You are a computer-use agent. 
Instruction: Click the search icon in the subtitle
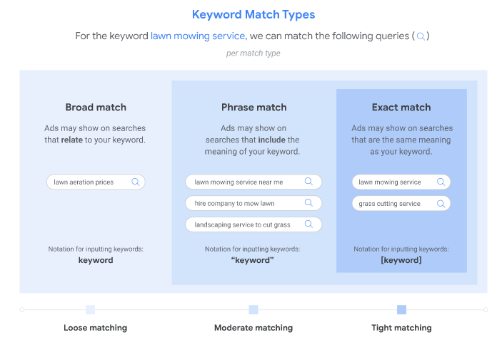point(421,36)
